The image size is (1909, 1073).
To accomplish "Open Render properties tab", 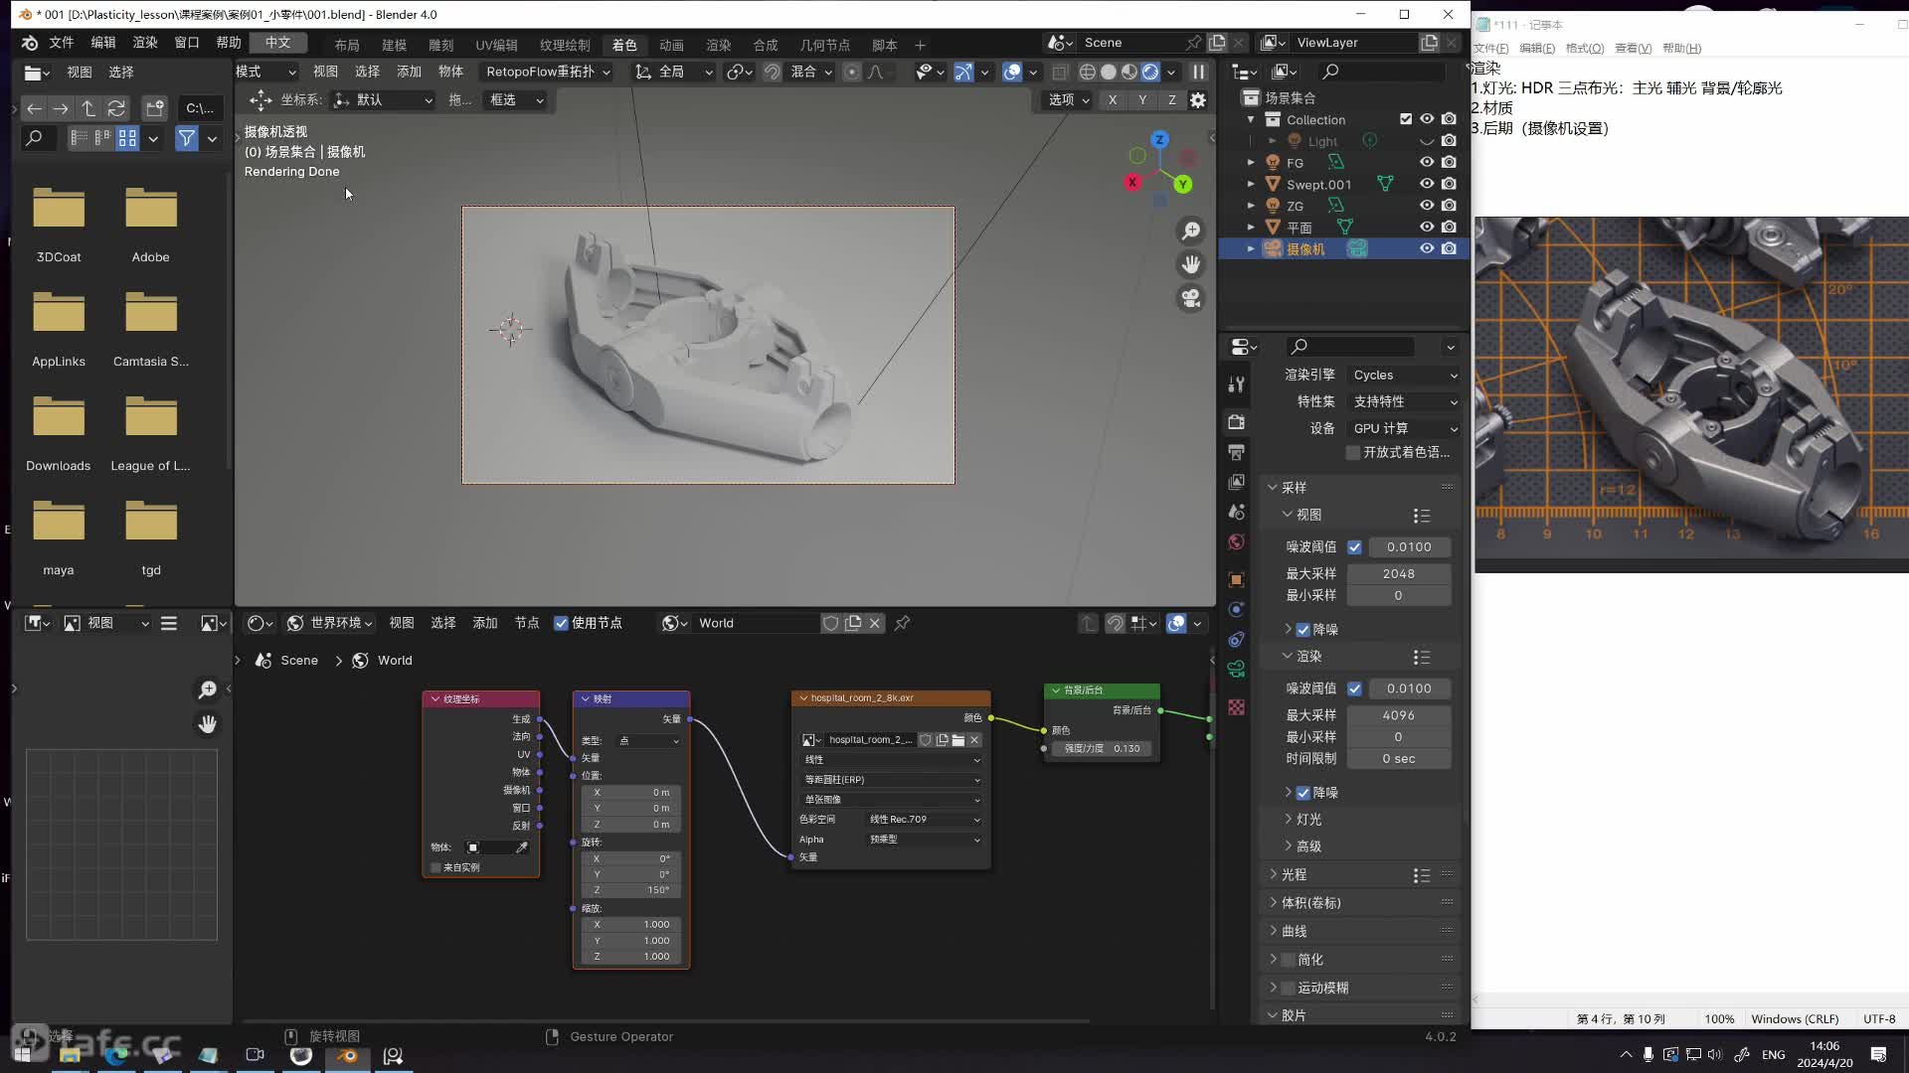I will pyautogui.click(x=1236, y=422).
